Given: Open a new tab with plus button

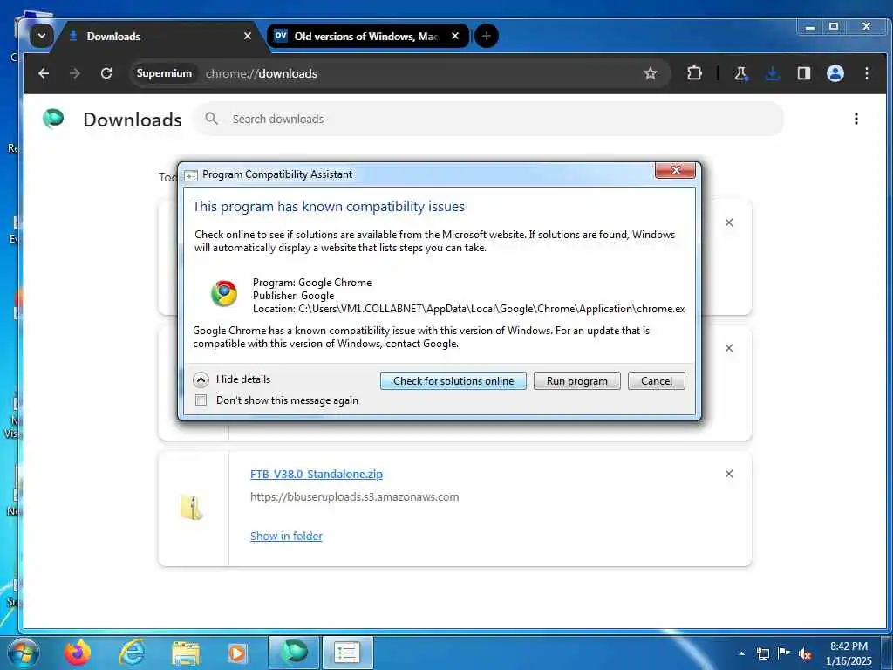Looking at the screenshot, I should click(487, 36).
